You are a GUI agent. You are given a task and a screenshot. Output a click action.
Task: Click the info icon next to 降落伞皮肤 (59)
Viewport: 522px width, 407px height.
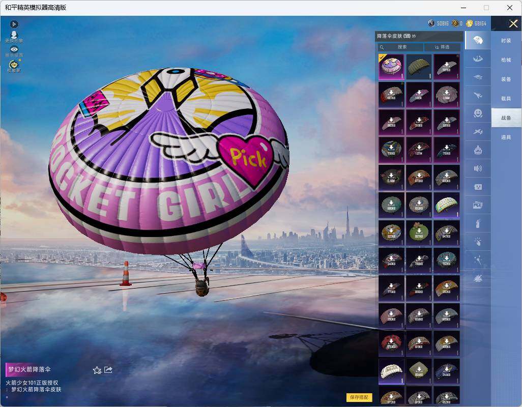coord(414,36)
